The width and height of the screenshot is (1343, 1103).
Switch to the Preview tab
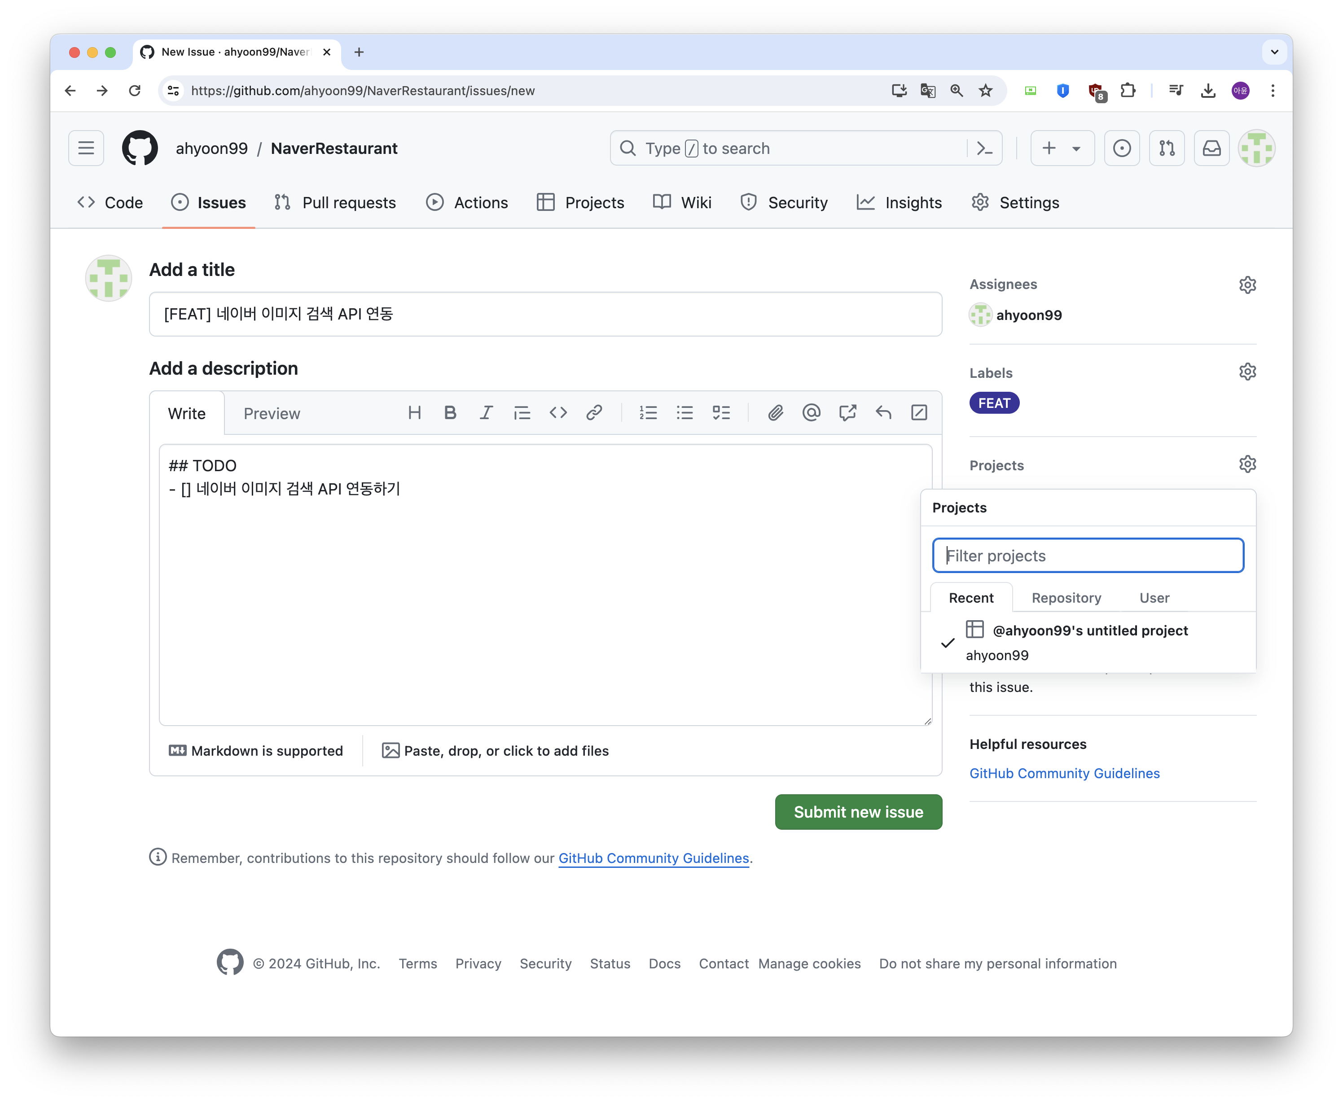coord(272,414)
